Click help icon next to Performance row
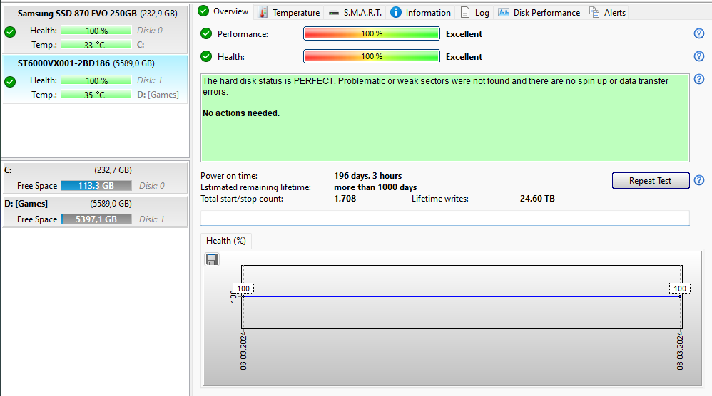Viewport: 712px width, 396px height. pyautogui.click(x=699, y=33)
